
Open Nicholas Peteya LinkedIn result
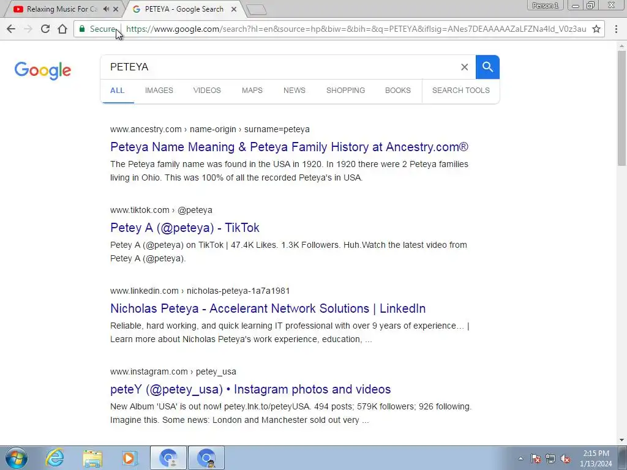tap(268, 308)
